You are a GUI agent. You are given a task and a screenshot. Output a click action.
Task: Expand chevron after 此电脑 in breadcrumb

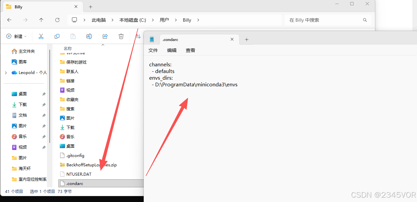[113, 20]
